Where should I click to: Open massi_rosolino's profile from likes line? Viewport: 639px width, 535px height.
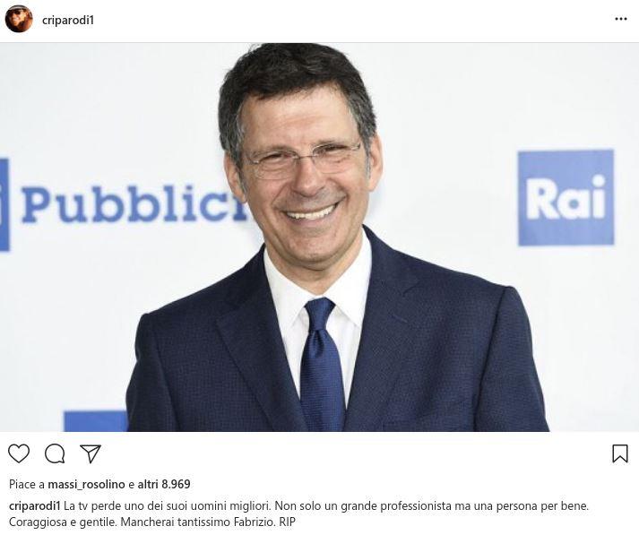coord(86,485)
